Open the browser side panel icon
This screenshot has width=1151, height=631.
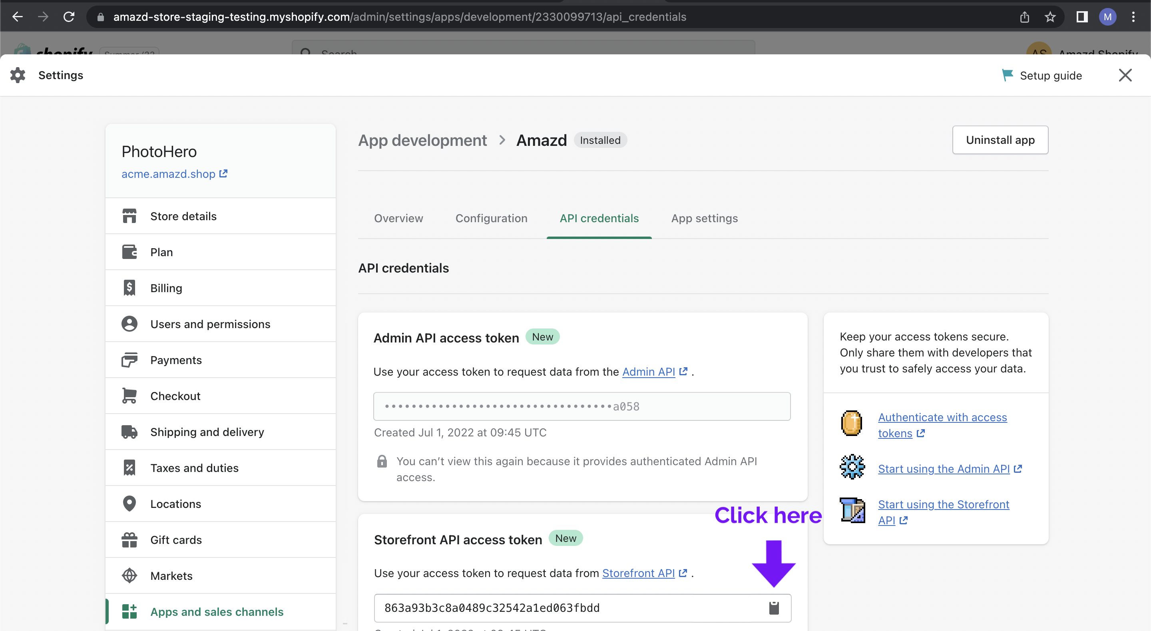1082,17
